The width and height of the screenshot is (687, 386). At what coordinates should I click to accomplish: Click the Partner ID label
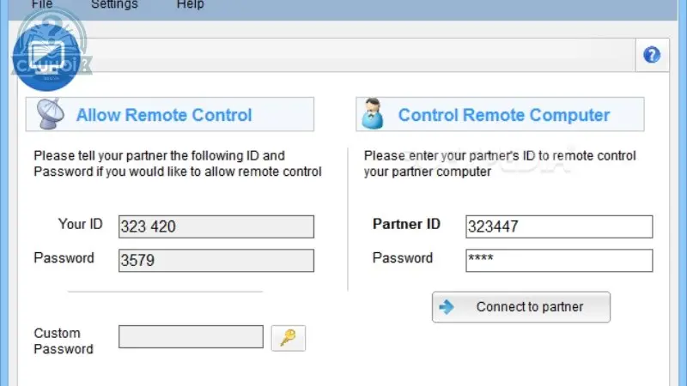click(x=406, y=224)
